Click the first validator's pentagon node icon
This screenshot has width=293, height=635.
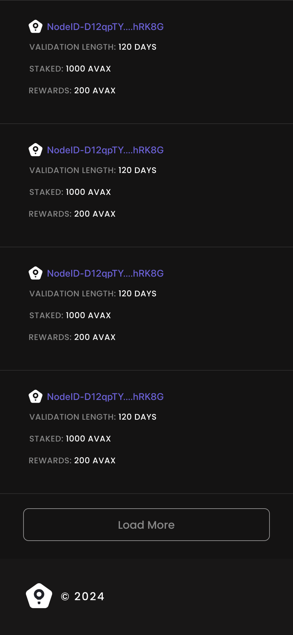tap(35, 27)
